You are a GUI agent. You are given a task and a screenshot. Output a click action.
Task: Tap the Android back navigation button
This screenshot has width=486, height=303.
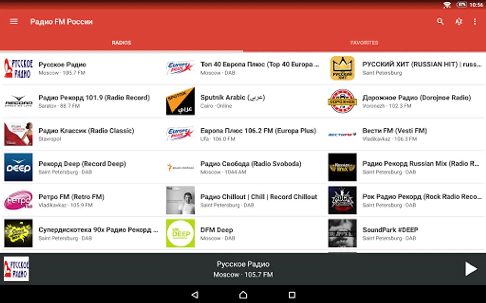click(x=195, y=295)
